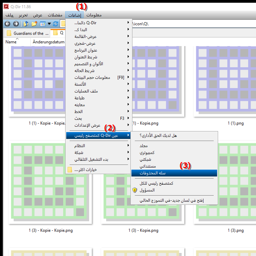
Task: Choose كمبيوتري in the submenu
Action: [174, 153]
